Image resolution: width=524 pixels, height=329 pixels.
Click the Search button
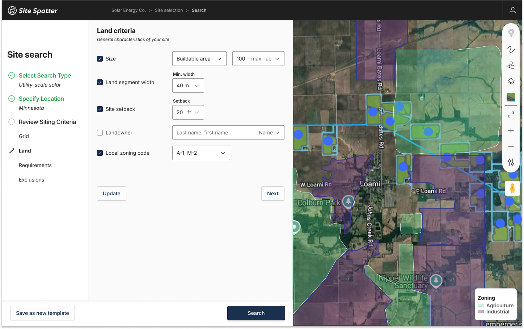point(256,313)
